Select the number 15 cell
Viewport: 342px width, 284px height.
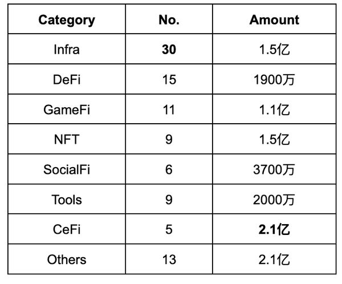[x=169, y=80]
